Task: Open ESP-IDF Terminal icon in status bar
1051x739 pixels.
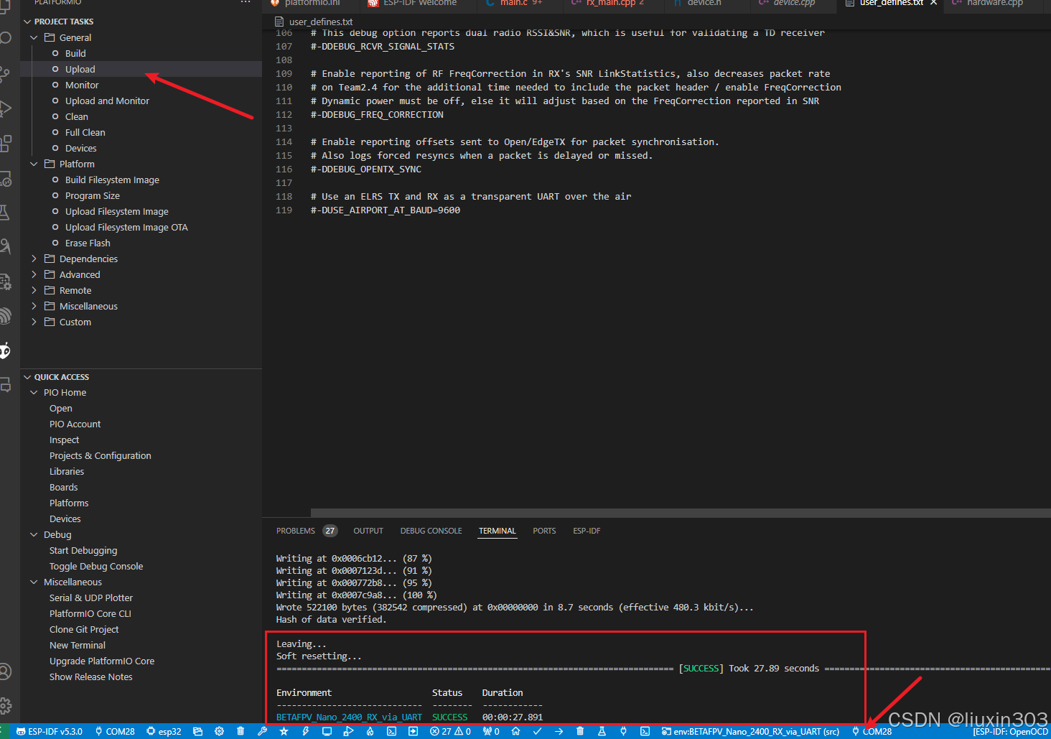Action: tap(391, 731)
